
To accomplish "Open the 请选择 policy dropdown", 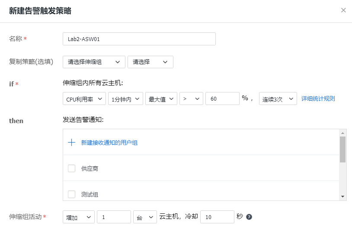I will [150, 62].
